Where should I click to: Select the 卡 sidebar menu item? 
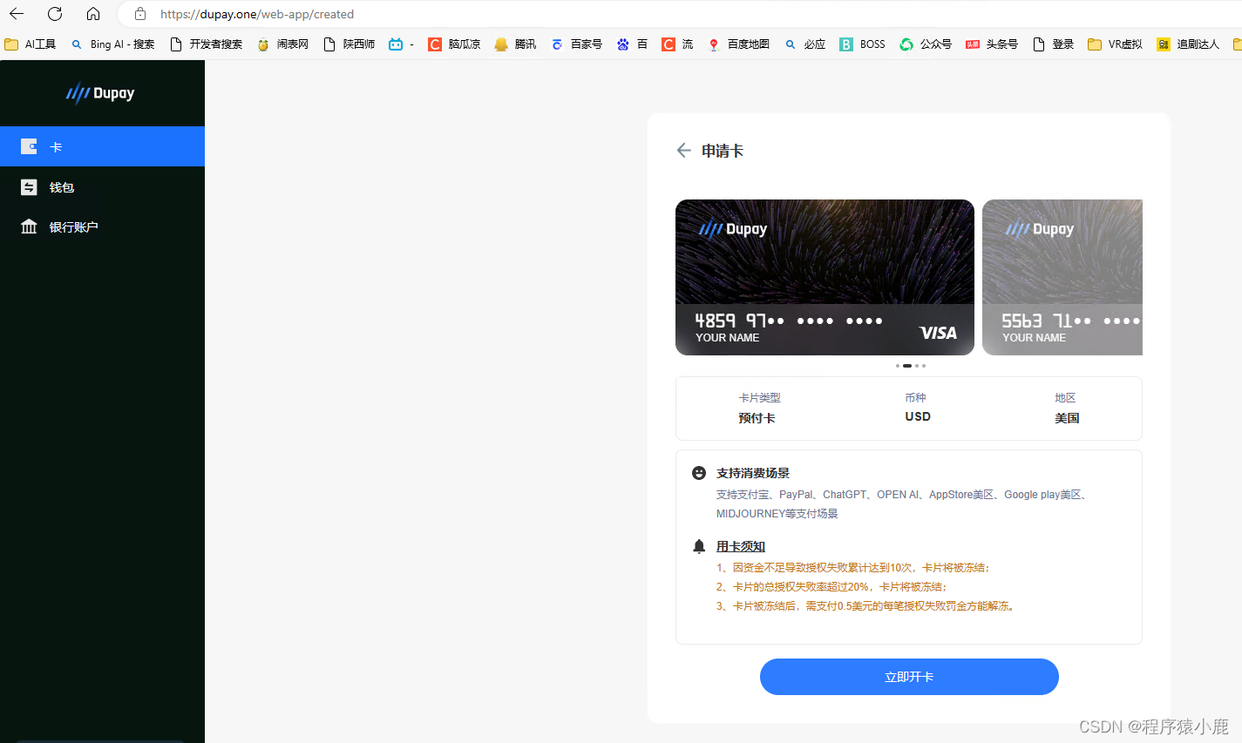(102, 146)
